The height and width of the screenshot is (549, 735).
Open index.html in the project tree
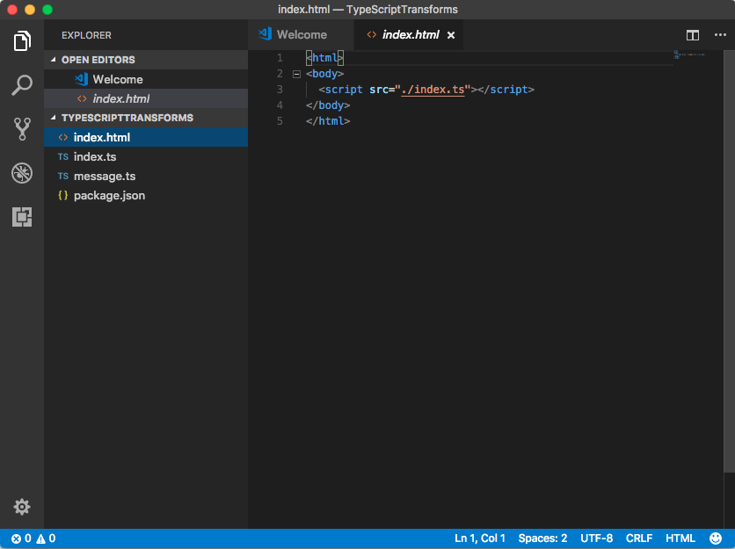(x=146, y=137)
